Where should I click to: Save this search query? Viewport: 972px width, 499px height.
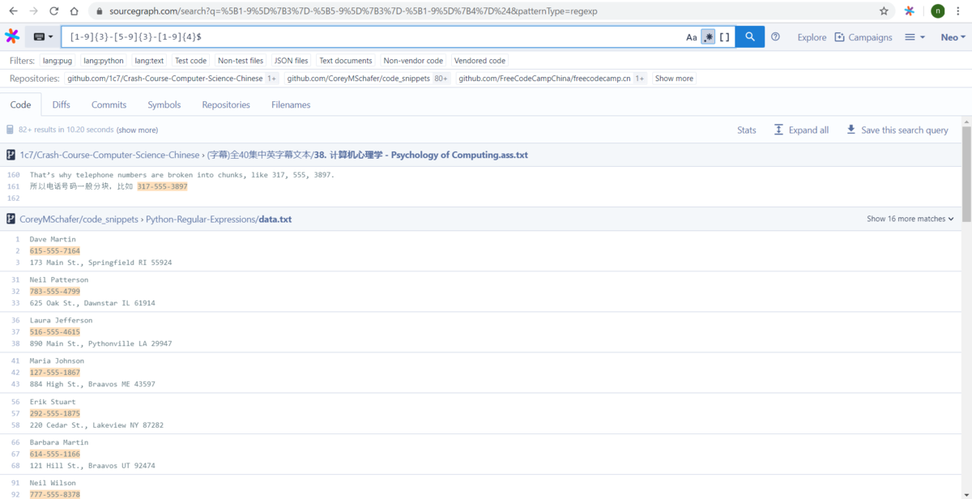coord(897,130)
